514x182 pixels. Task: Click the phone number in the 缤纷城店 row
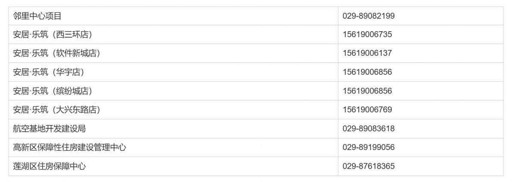tap(367, 91)
